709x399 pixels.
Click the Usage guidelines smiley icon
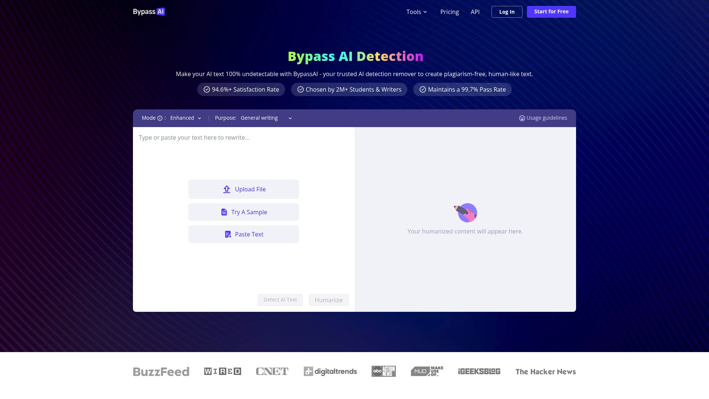[x=522, y=118]
